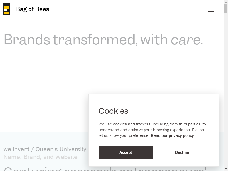The height and width of the screenshot is (171, 228).
Task: Click the 'Name, Brand, and Website' subtitle
Action: [40, 157]
